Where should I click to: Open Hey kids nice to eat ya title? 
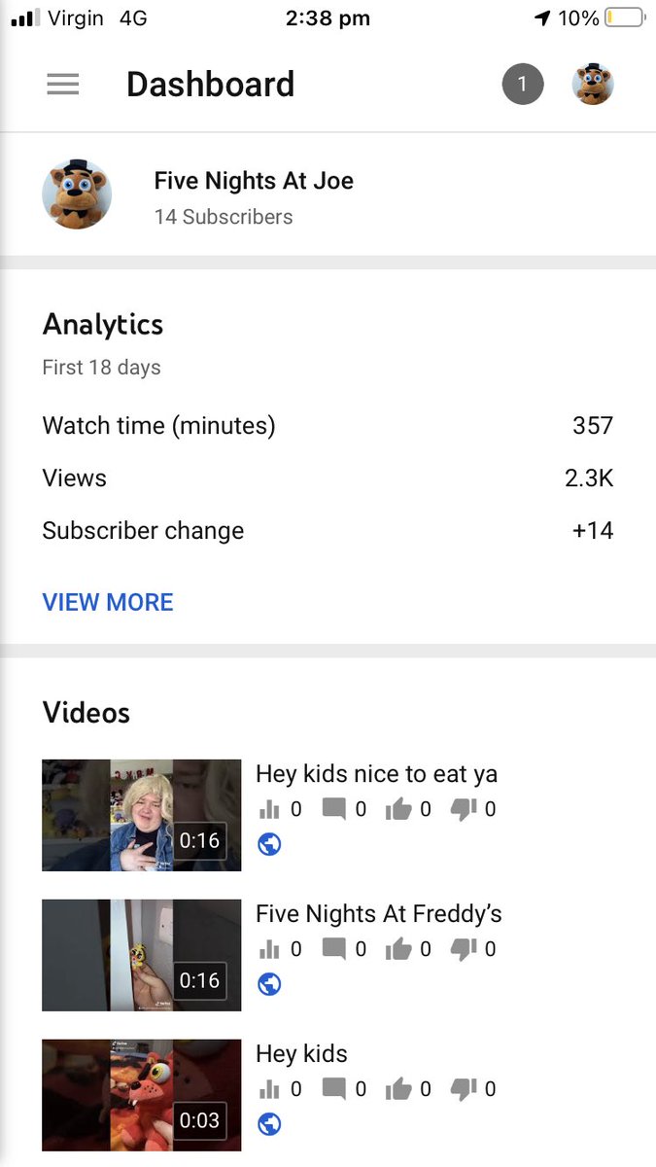pyautogui.click(x=376, y=774)
